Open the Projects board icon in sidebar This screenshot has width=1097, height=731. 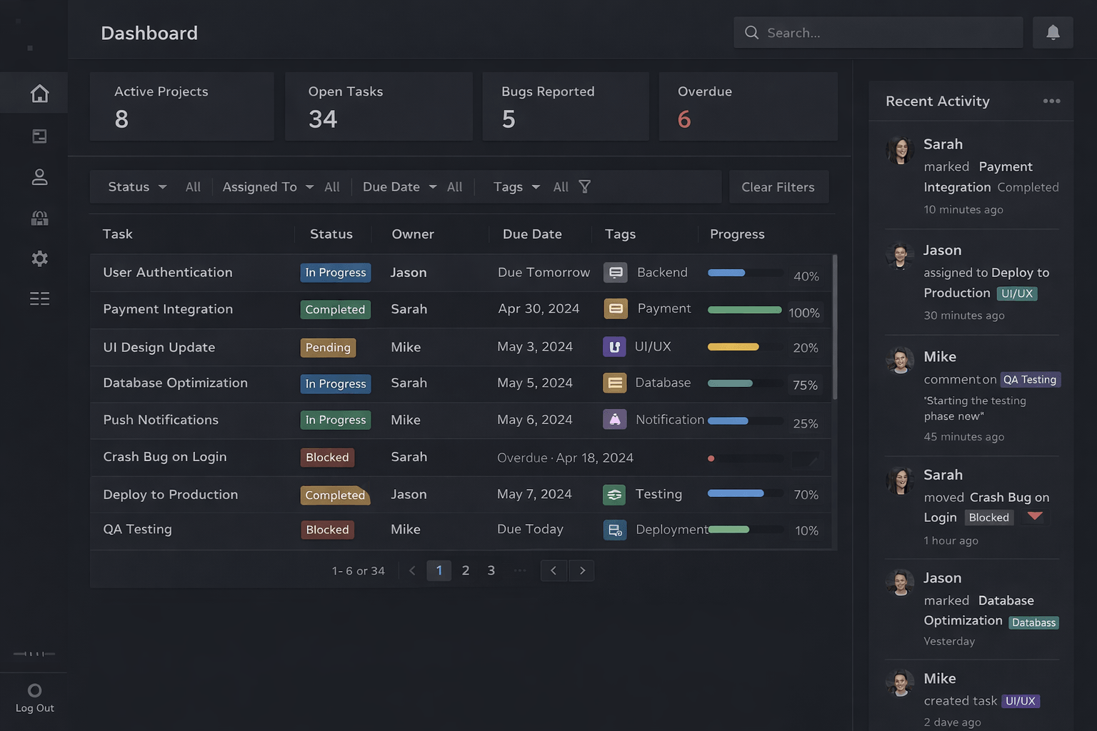tap(39, 136)
